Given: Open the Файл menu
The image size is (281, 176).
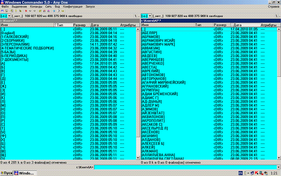Looking at the screenshot, I should 5,6.
